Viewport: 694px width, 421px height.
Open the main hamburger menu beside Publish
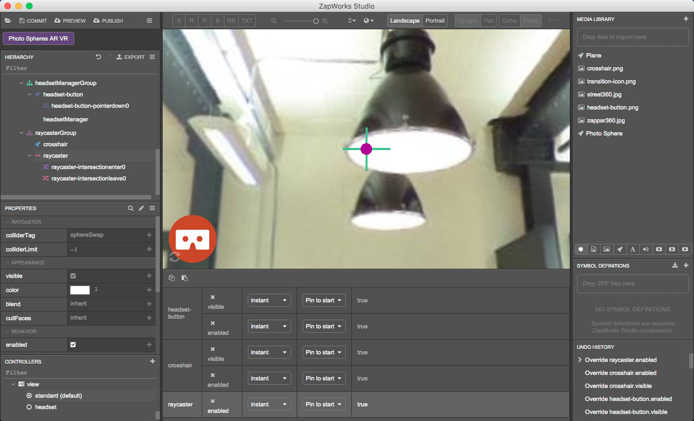pyautogui.click(x=149, y=21)
